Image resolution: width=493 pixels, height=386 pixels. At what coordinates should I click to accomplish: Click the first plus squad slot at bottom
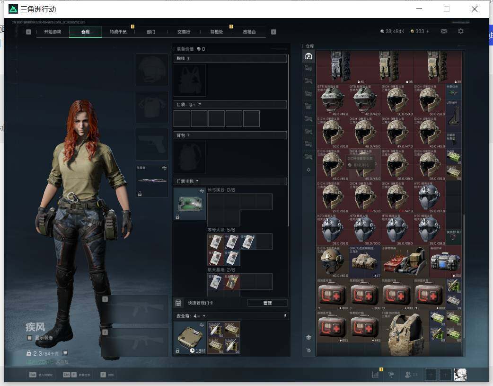pyautogui.click(x=431, y=375)
